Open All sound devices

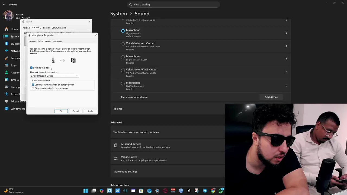pos(168,146)
